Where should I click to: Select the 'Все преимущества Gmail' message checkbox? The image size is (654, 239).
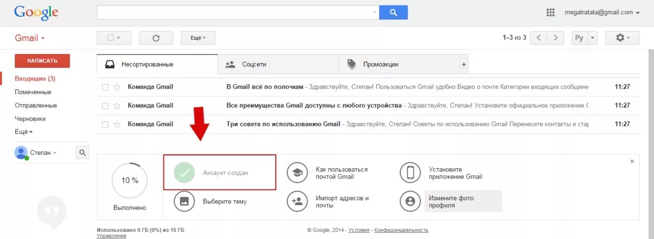(x=105, y=105)
